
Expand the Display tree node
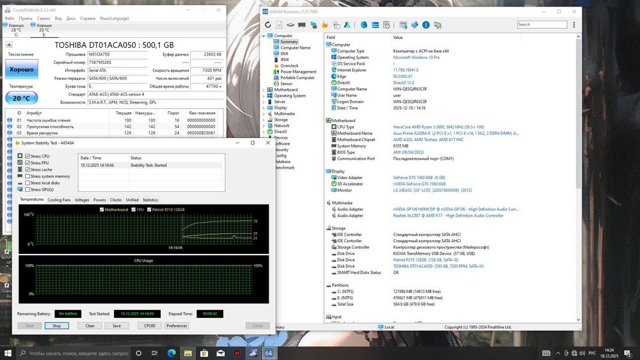pyautogui.click(x=264, y=107)
